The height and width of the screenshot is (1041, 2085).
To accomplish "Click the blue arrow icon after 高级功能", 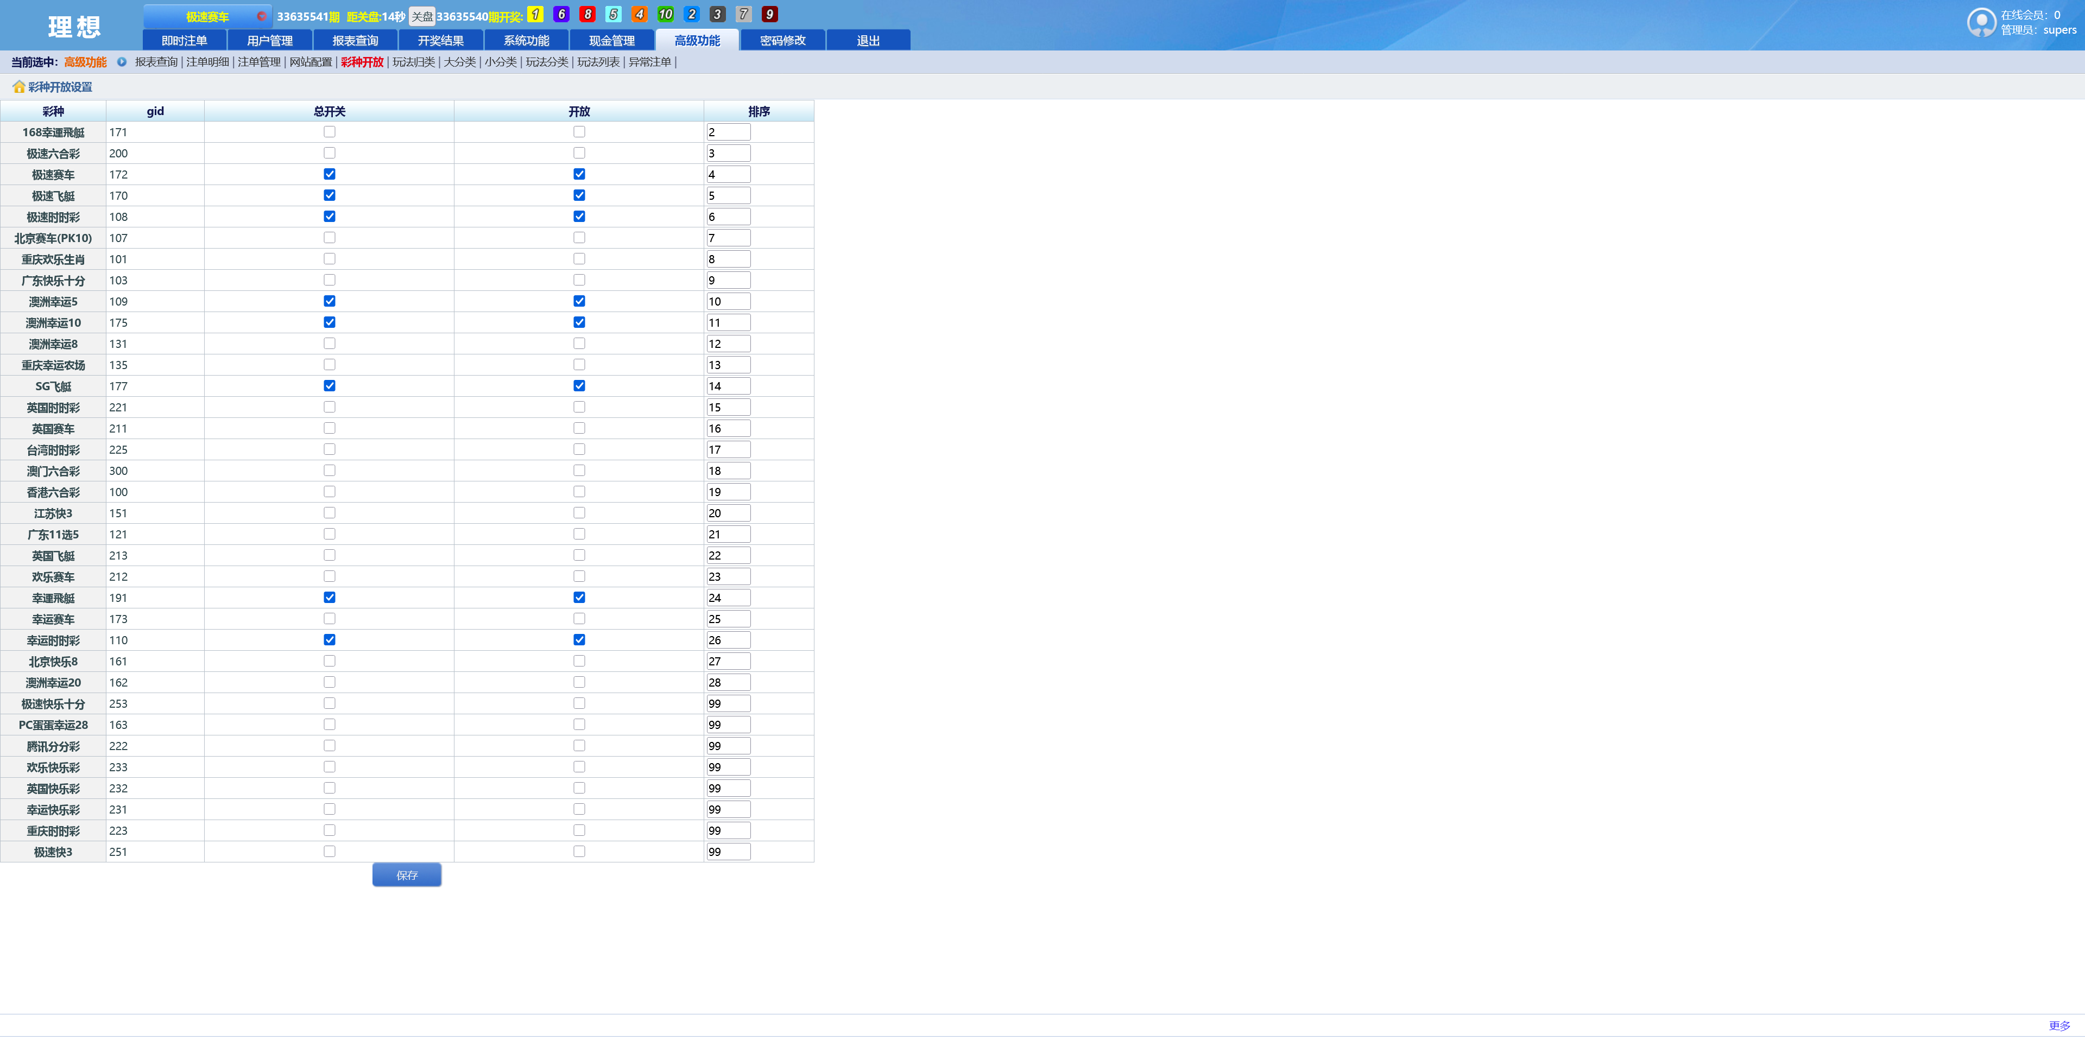I will coord(122,61).
